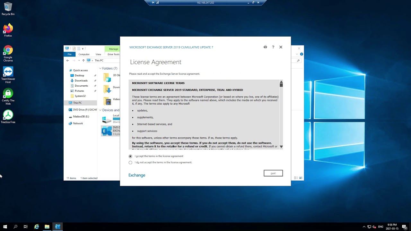Launch Internet Explorer from taskbar

pyautogui.click(x=37, y=227)
